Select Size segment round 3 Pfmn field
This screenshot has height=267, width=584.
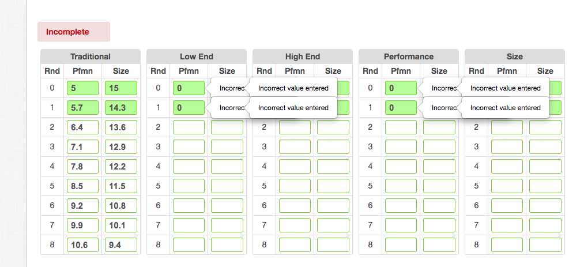pyautogui.click(x=507, y=146)
